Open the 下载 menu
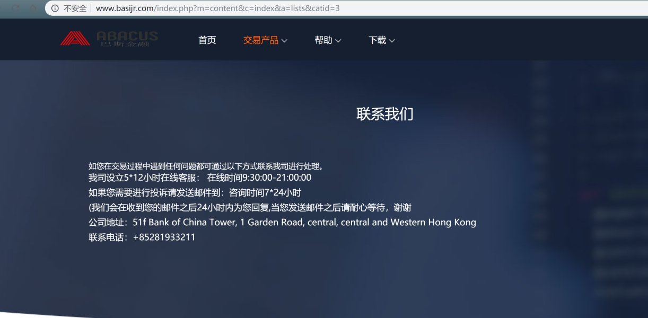This screenshot has width=648, height=318. pyautogui.click(x=378, y=40)
